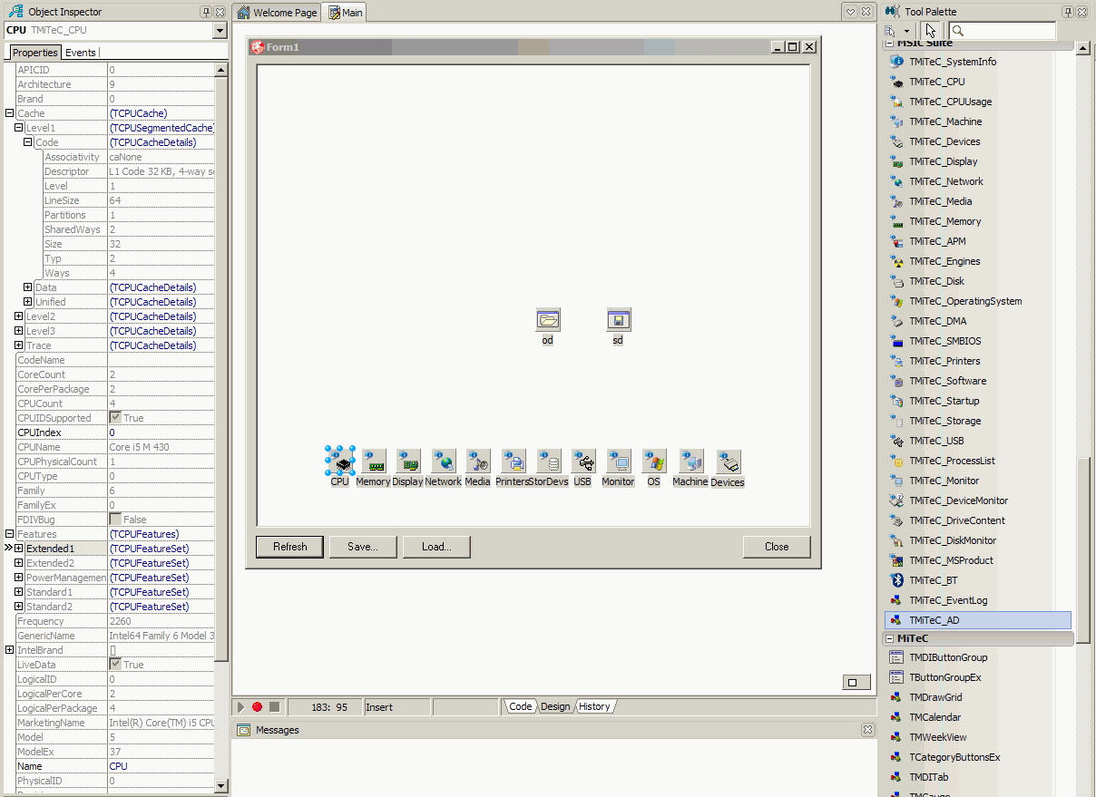This screenshot has width=1096, height=797.
Task: Click the red record macro button
Action: click(x=258, y=707)
